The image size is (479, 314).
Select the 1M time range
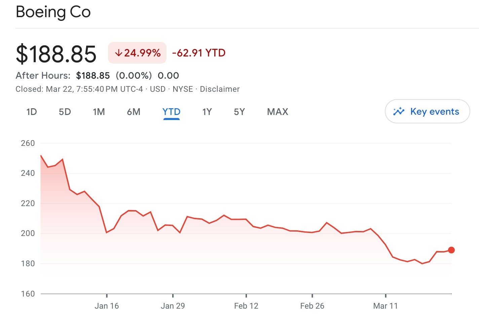(x=99, y=112)
